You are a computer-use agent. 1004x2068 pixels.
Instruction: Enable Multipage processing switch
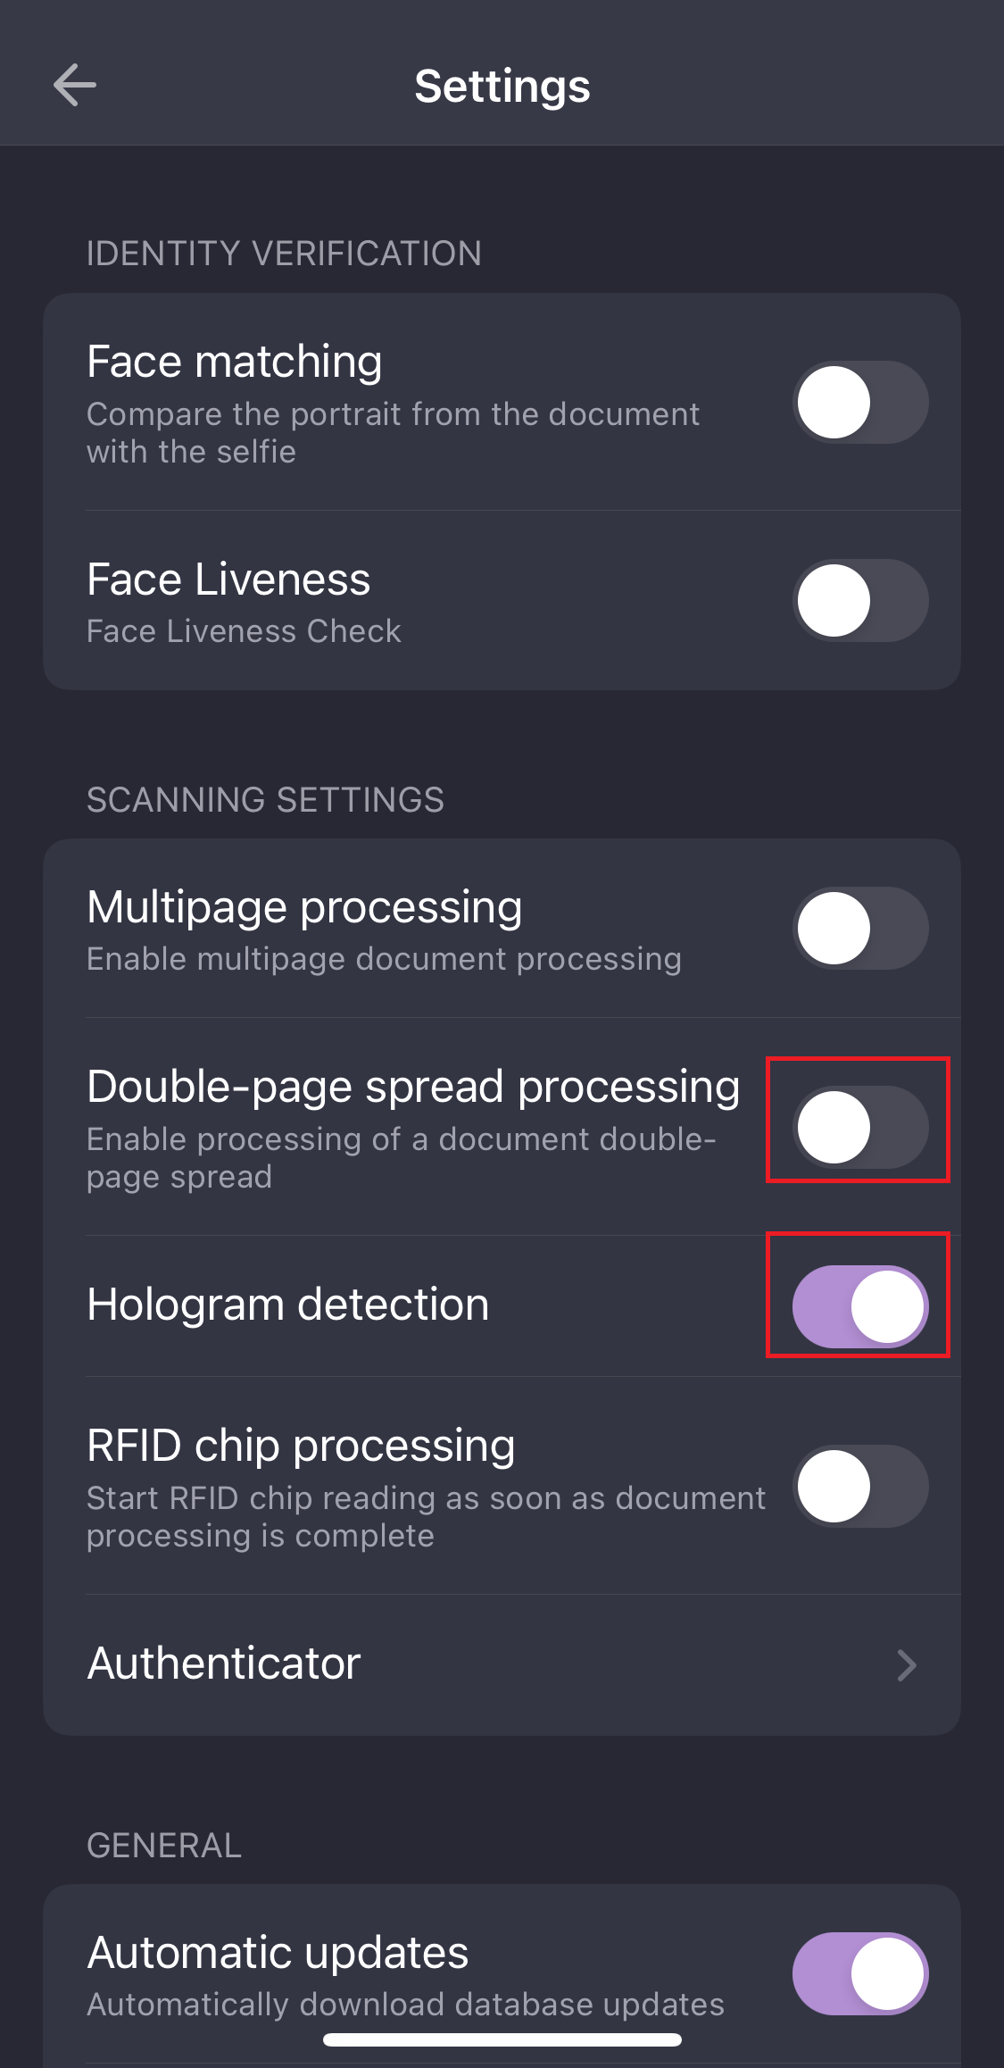click(860, 929)
